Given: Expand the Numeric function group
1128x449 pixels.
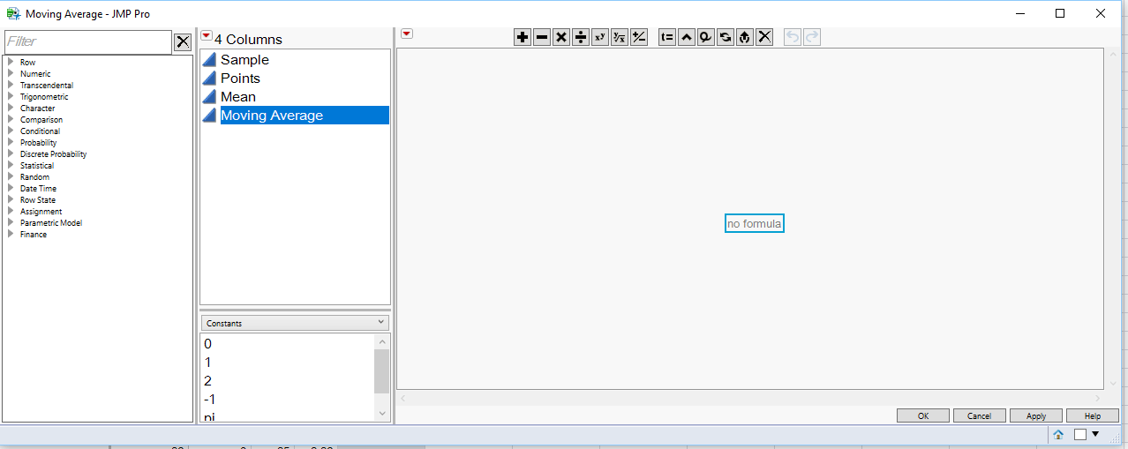Looking at the screenshot, I should pyautogui.click(x=10, y=73).
